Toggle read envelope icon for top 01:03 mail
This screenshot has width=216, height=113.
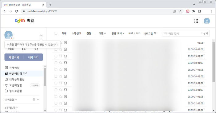click(x=65, y=42)
